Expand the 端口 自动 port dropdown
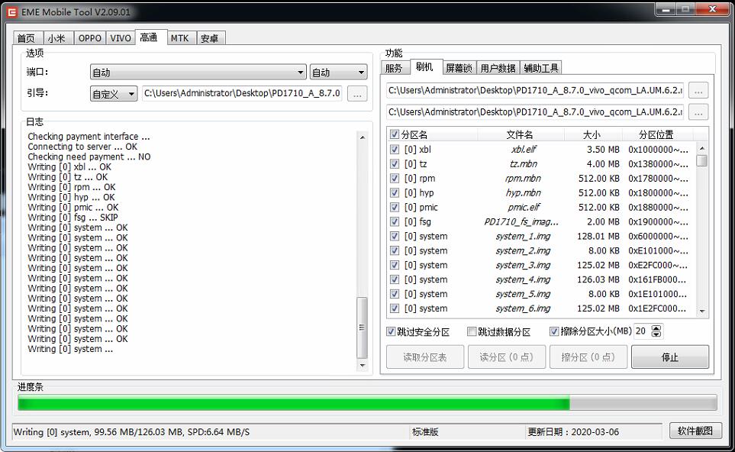The image size is (735, 452). click(x=198, y=73)
